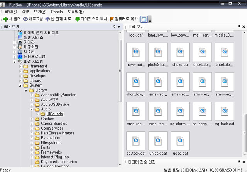Close the folder view (폴더 보기) panel

[119, 27]
